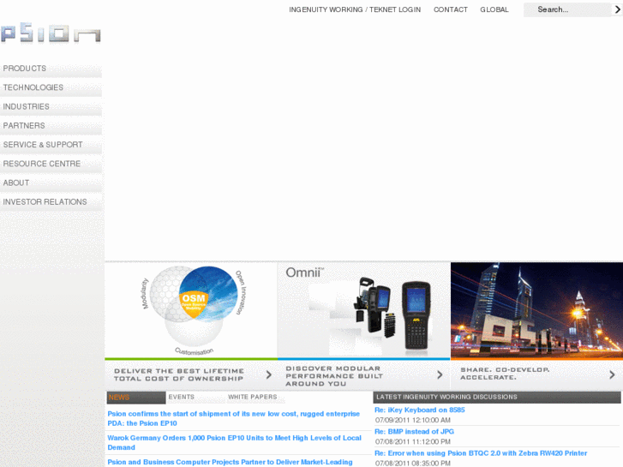The height and width of the screenshot is (467, 623).
Task: Open the Omnii devices banner image
Action: (x=364, y=310)
